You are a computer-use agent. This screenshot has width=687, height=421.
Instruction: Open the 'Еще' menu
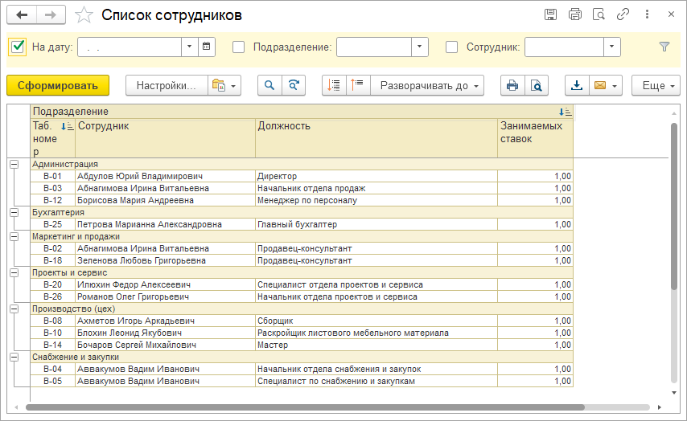(x=656, y=85)
